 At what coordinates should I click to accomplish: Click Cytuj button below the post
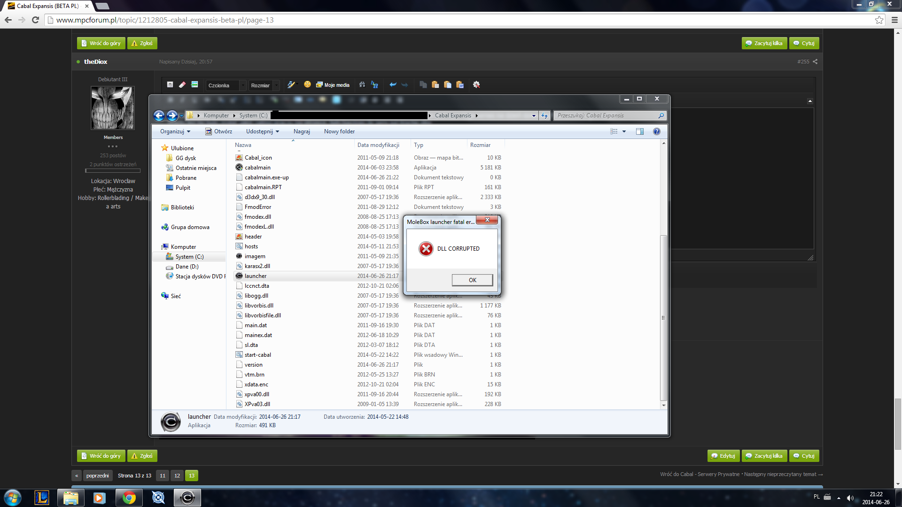click(x=804, y=456)
